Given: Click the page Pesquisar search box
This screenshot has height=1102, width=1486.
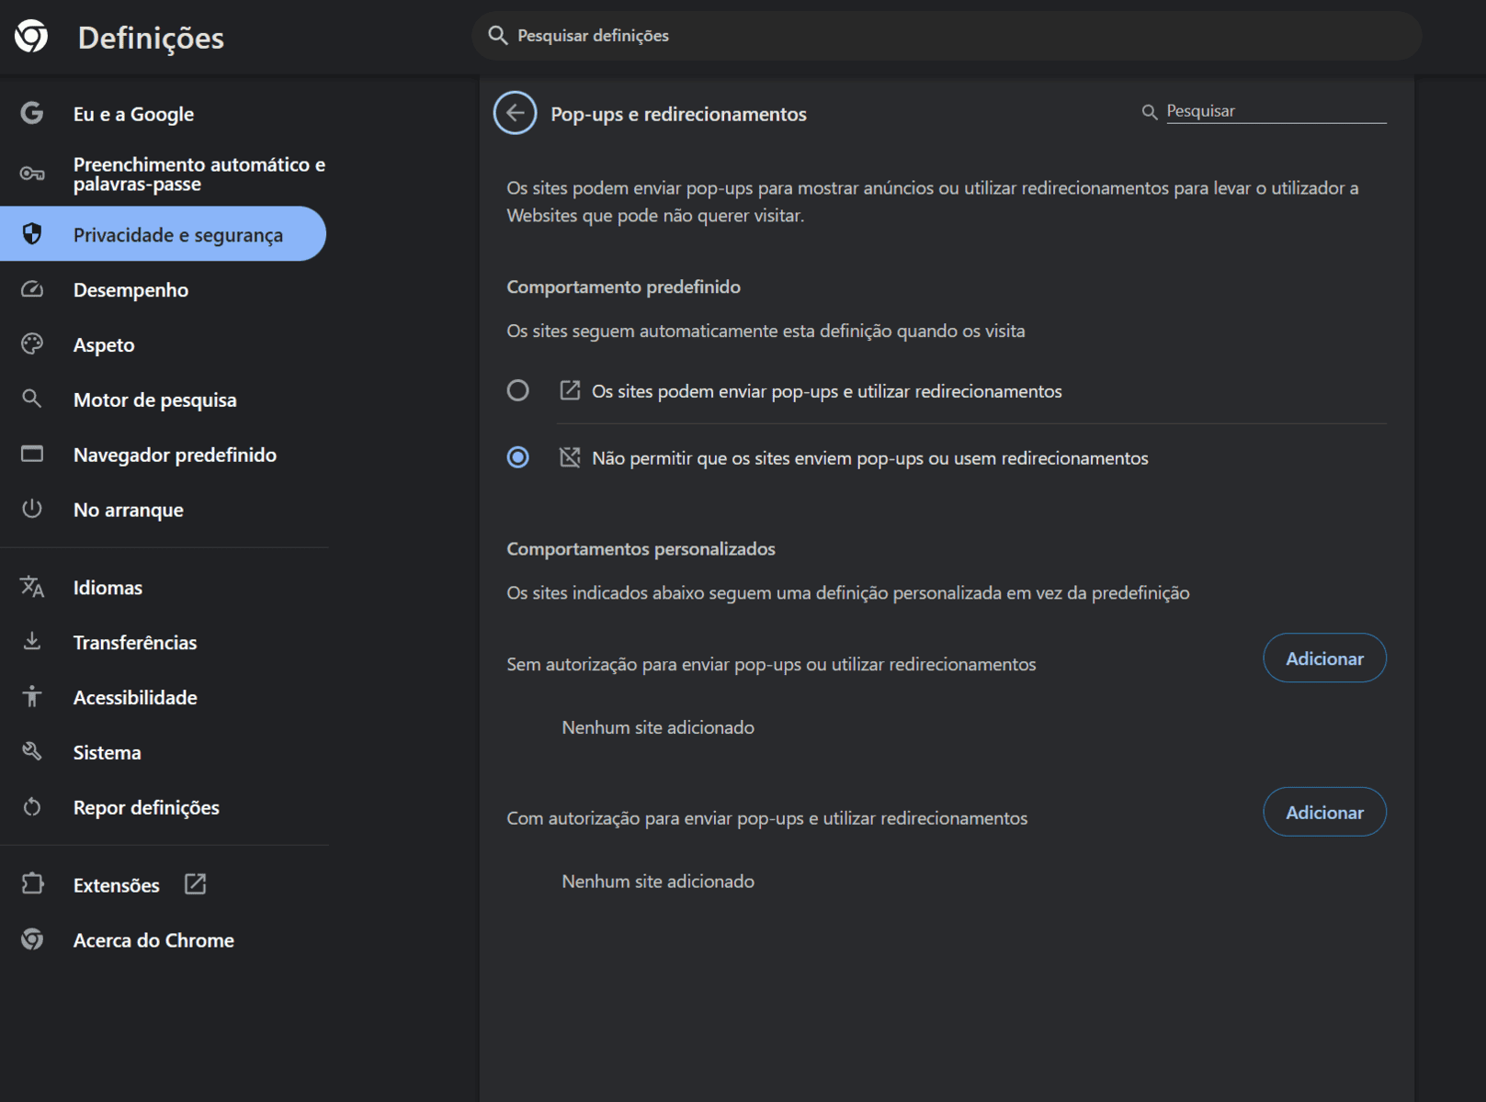Looking at the screenshot, I should [1276, 110].
